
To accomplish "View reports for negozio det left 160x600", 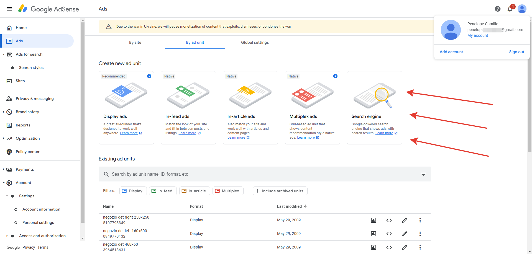I will pos(374,234).
